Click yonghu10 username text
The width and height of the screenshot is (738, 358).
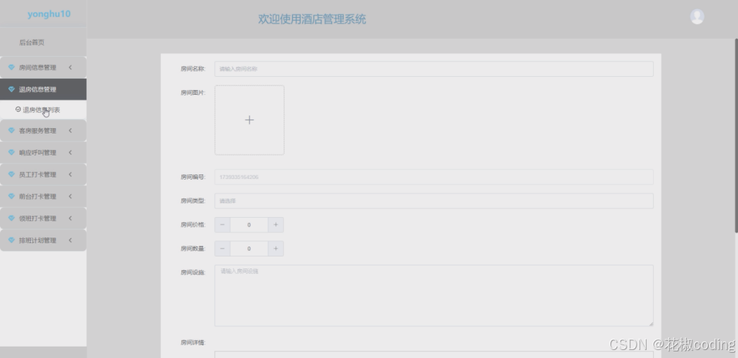point(49,13)
